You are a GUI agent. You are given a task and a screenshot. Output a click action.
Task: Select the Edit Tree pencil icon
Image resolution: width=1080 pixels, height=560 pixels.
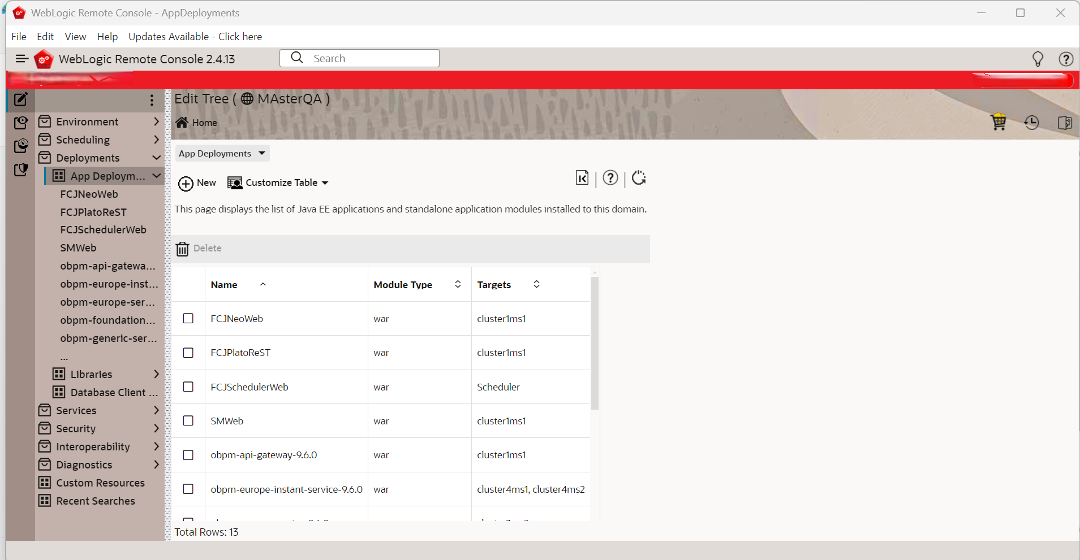tap(21, 99)
